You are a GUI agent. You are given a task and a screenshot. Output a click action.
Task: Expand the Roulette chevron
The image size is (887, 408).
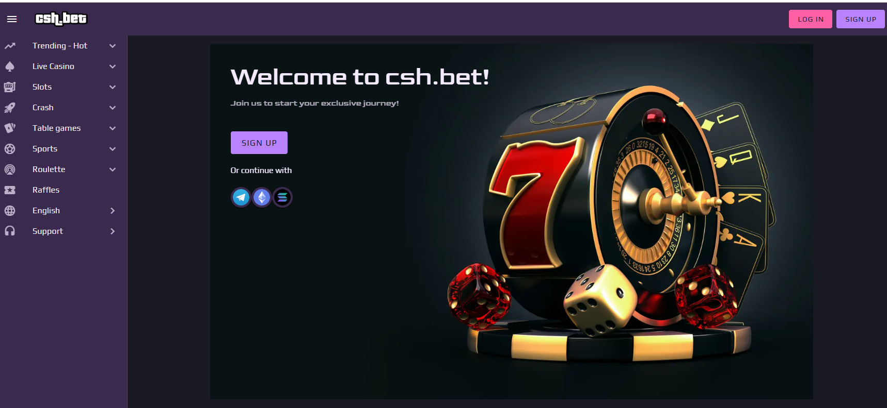[113, 169]
